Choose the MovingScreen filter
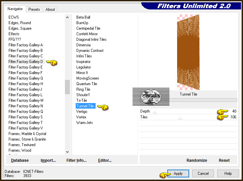This screenshot has height=181, width=243. point(87,78)
